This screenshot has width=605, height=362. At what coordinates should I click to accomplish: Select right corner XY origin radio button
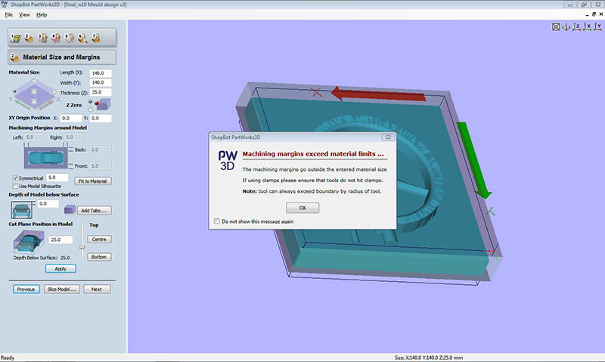(54, 91)
